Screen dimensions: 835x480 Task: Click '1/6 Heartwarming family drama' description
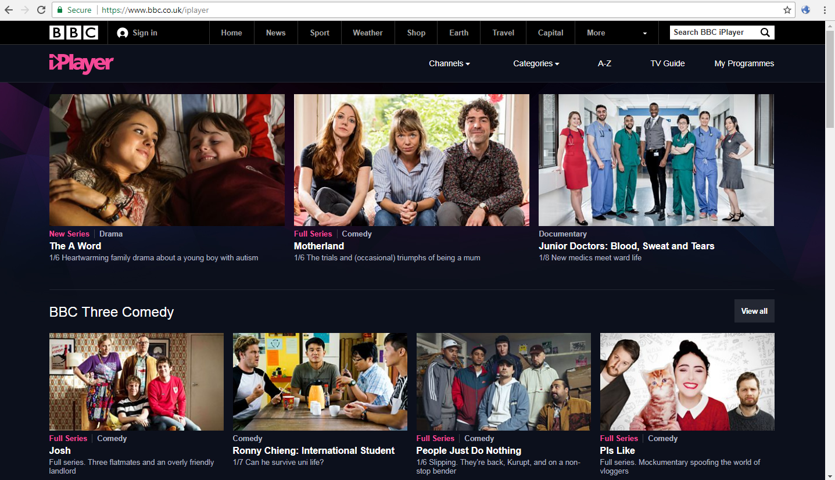pyautogui.click(x=154, y=257)
